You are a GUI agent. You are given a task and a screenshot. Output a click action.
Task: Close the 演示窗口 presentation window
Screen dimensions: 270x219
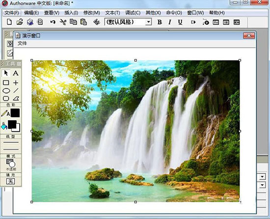[249, 36]
